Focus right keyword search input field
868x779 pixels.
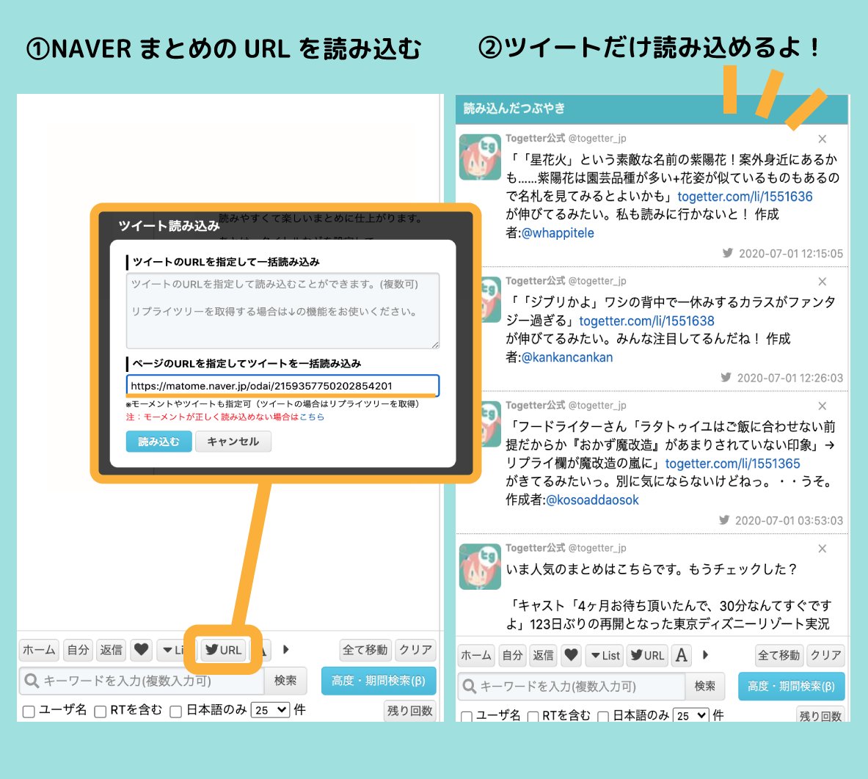point(572,687)
